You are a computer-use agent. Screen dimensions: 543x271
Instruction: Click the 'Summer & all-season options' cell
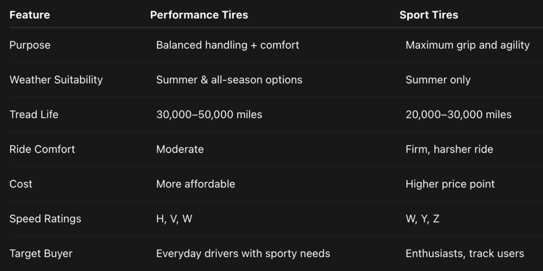click(229, 80)
